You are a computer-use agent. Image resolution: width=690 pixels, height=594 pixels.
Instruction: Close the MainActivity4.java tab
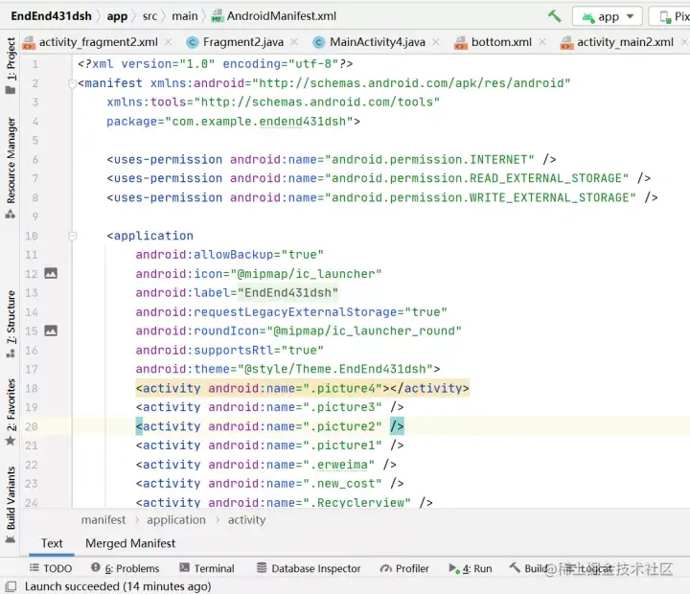click(436, 42)
